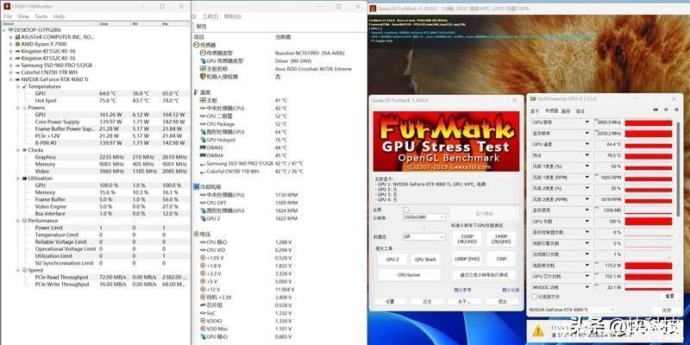Click the 传感器 section icon in the middle window
Viewport: 690px width, 345px height.
(x=197, y=45)
